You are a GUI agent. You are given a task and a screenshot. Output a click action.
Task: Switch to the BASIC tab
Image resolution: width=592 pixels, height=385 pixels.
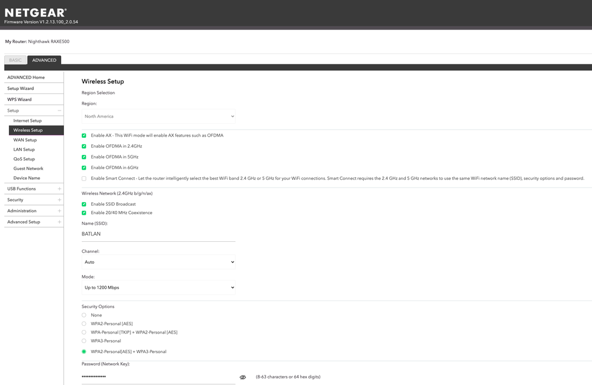(x=15, y=60)
